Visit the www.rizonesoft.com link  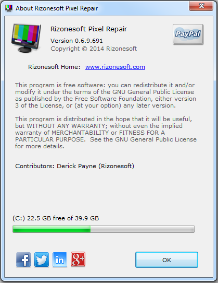(115, 67)
